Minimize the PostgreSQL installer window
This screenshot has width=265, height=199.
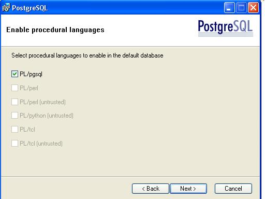(x=229, y=8)
